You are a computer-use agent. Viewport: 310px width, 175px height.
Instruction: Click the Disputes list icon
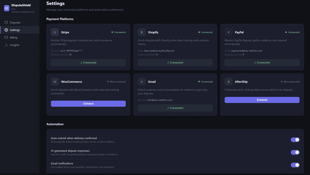(6, 23)
